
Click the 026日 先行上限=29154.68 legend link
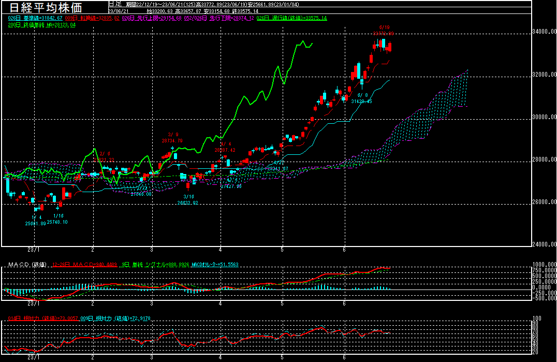(x=152, y=18)
